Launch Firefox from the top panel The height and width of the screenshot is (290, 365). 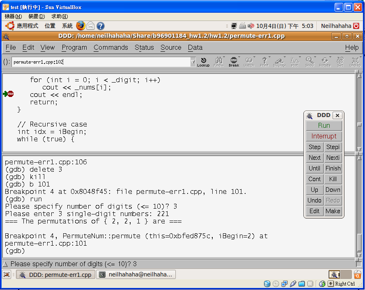[x=80, y=26]
